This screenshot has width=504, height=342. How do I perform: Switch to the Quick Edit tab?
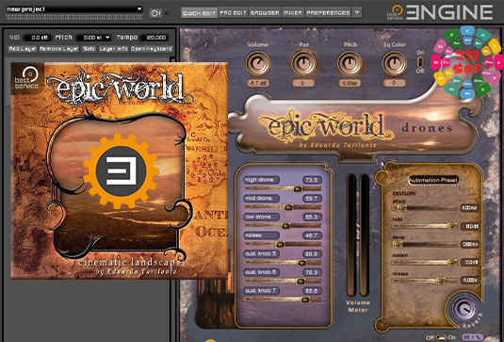199,13
